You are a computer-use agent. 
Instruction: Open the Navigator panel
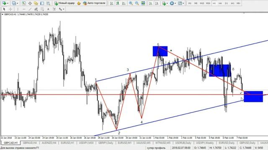(x=36, y=3)
